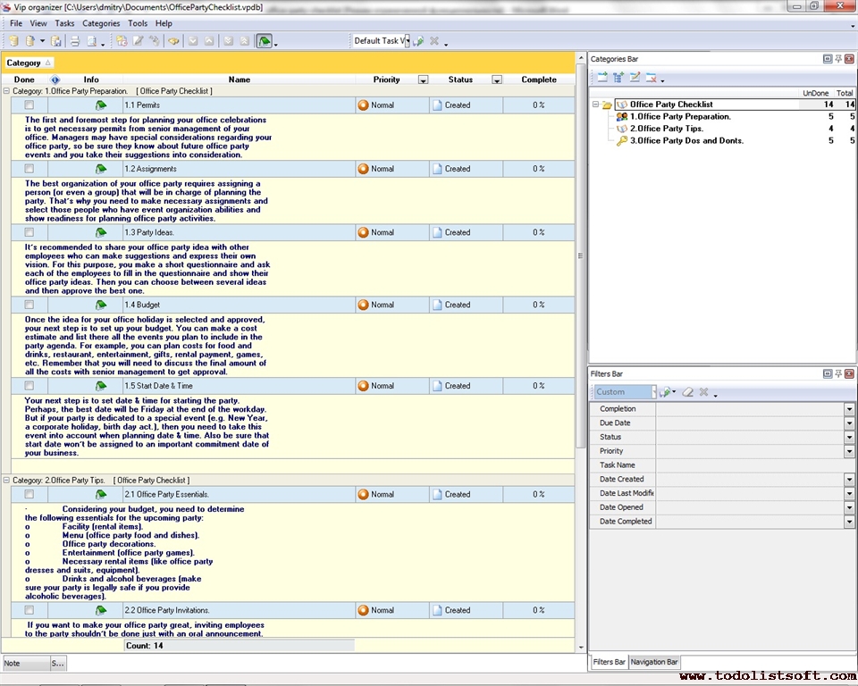Tick the Done checkbox for 2.1 Office Party Essentials

click(29, 494)
